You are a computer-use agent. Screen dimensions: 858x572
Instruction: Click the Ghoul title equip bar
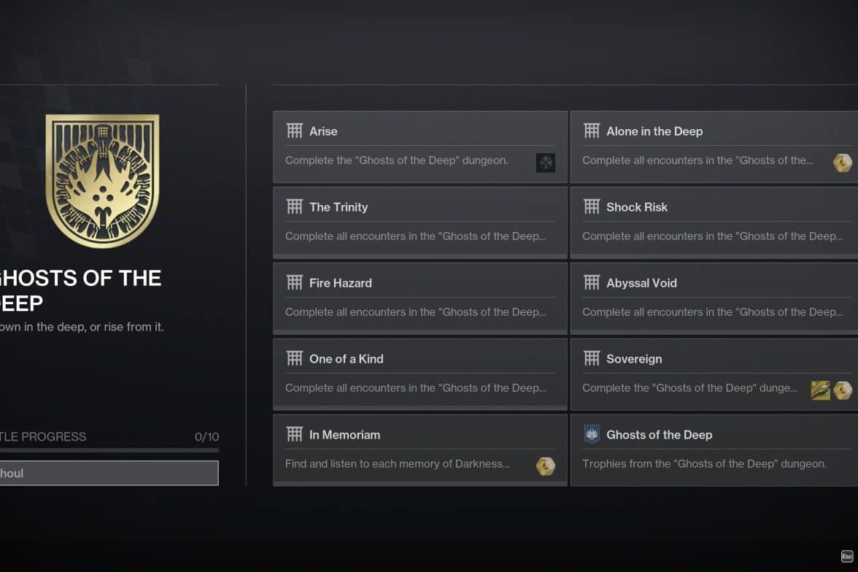[109, 473]
